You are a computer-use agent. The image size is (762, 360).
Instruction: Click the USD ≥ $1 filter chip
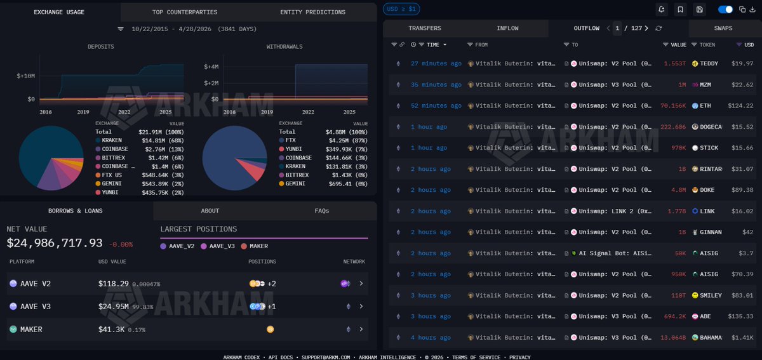pos(401,9)
